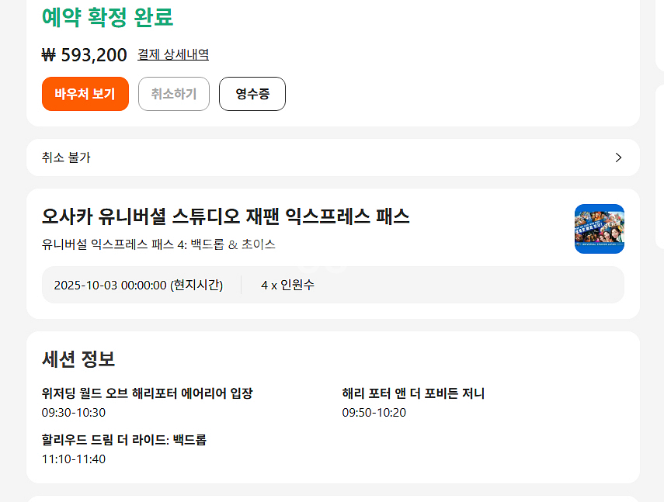Click the chevron next to 취소 불가
This screenshot has width=664, height=502.
coord(618,157)
